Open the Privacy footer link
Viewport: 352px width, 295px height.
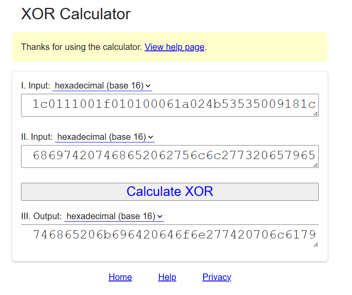[217, 277]
